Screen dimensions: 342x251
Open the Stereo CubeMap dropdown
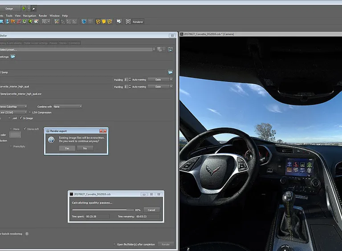click(13, 106)
